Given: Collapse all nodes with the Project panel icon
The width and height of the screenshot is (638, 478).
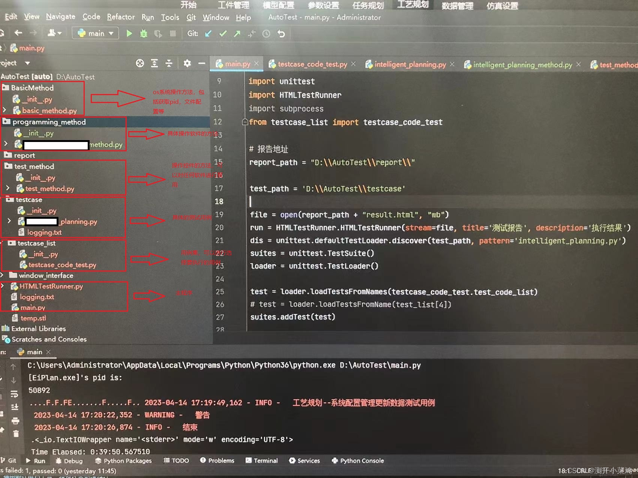Looking at the screenshot, I should (169, 63).
